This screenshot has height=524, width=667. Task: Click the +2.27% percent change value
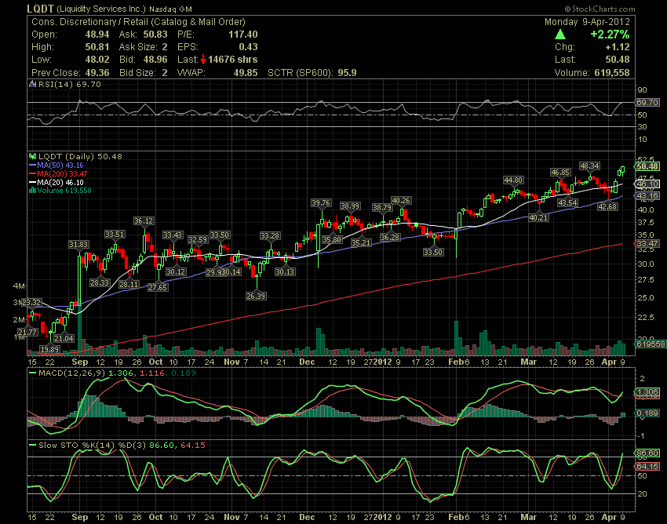click(x=610, y=35)
